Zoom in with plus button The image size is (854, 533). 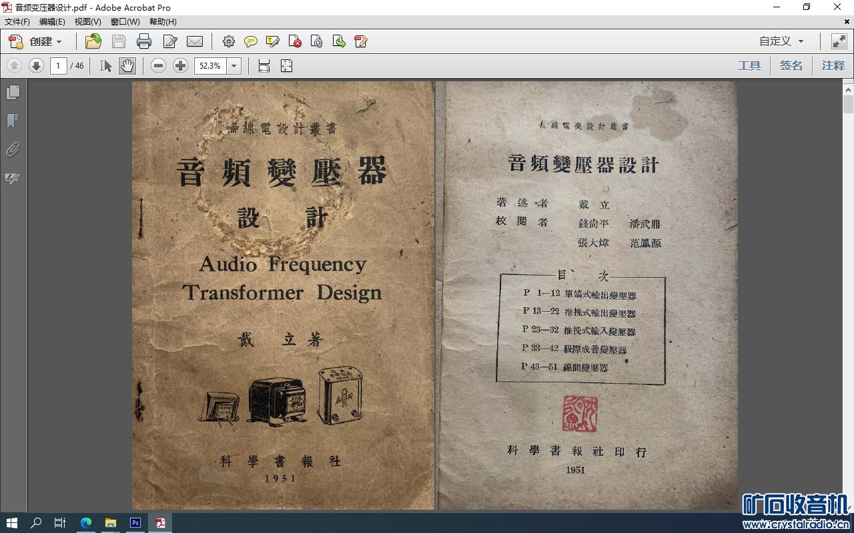[x=180, y=65]
